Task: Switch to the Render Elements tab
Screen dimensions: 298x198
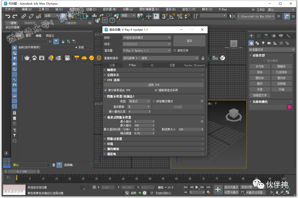Action: (x=195, y=65)
